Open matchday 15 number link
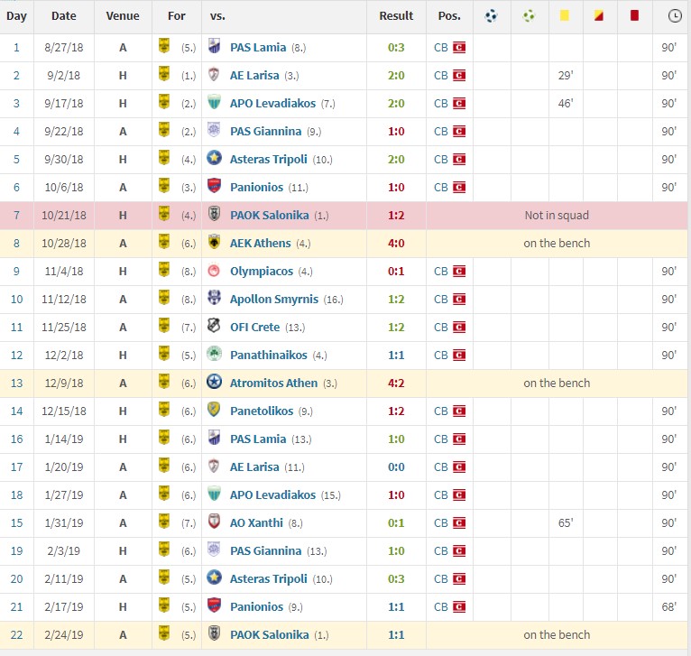Viewport: 691px width, 656px height. point(16,522)
